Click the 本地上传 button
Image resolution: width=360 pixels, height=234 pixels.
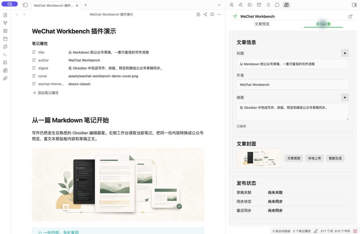pos(314,158)
